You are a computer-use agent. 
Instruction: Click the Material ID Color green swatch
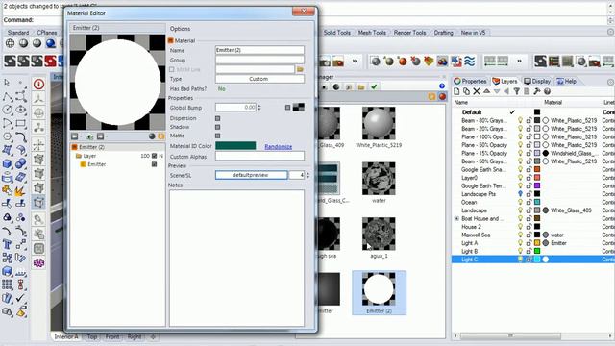(235, 146)
